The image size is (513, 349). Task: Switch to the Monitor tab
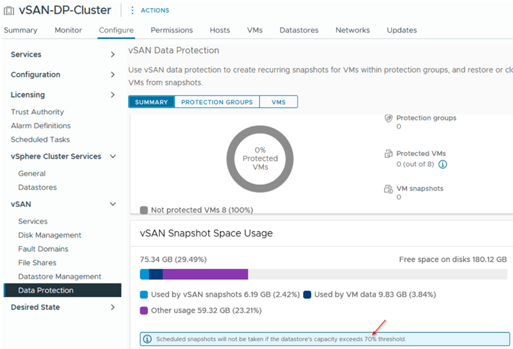pyautogui.click(x=68, y=30)
